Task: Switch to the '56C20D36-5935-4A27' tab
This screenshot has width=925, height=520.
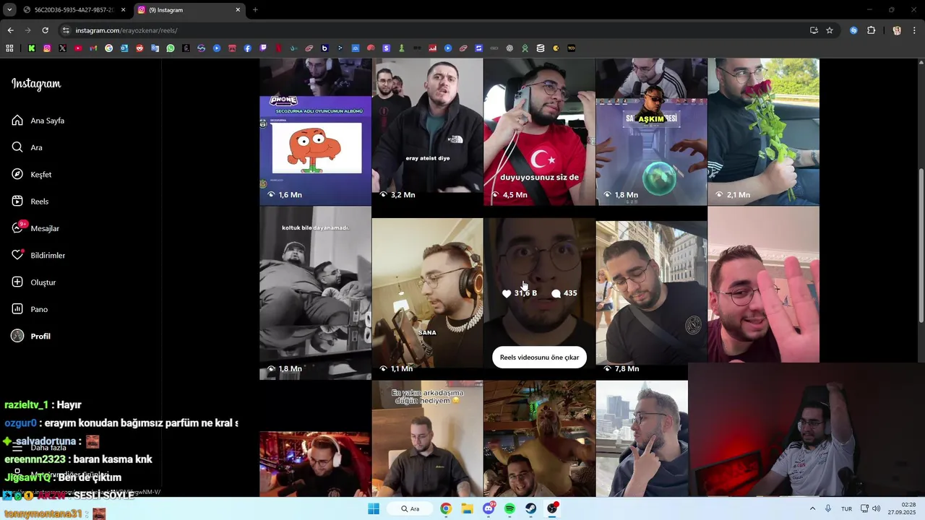Action: [x=74, y=10]
